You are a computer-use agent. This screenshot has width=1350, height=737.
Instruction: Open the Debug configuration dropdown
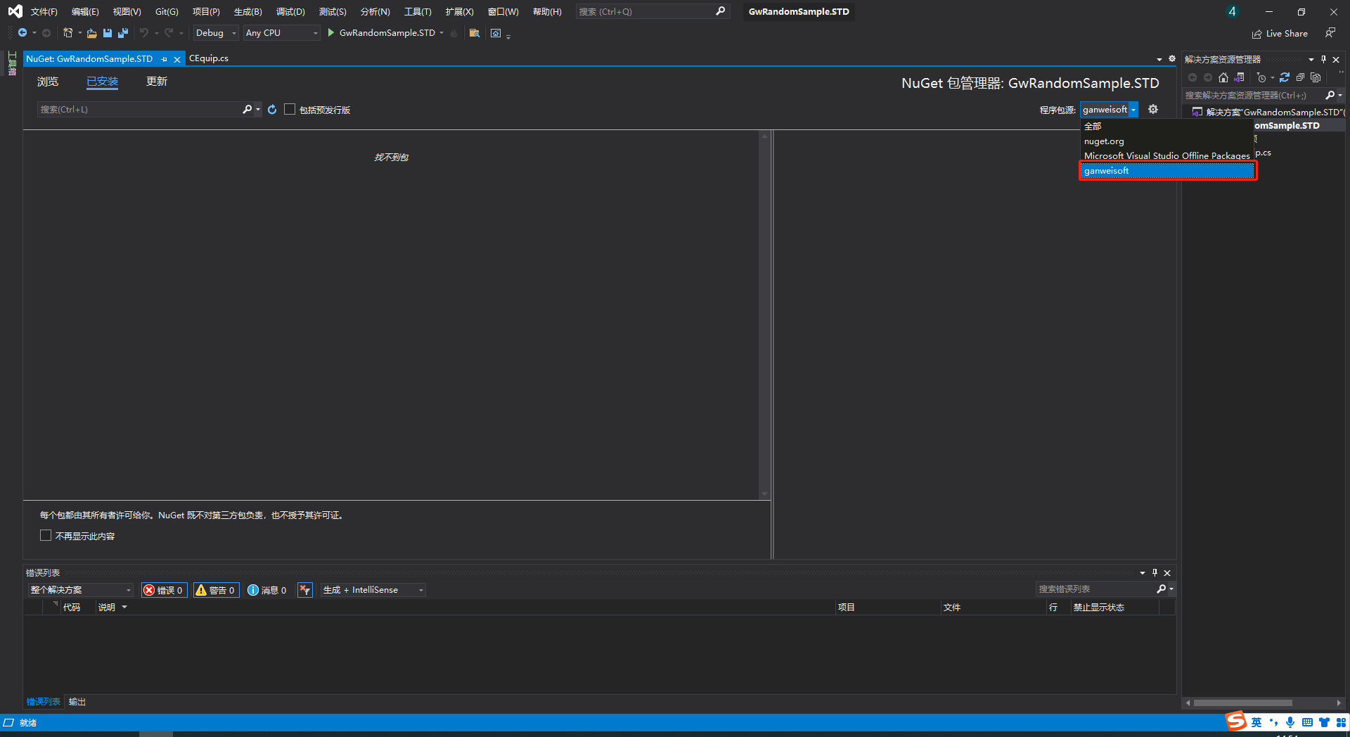[x=216, y=33]
